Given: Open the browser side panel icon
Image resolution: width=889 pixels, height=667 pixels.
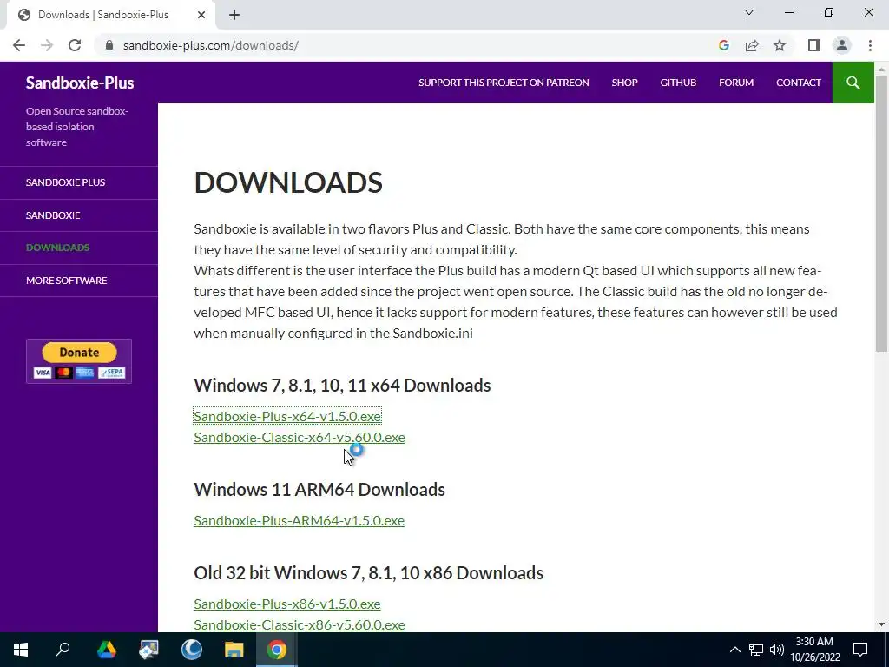Looking at the screenshot, I should tap(814, 45).
